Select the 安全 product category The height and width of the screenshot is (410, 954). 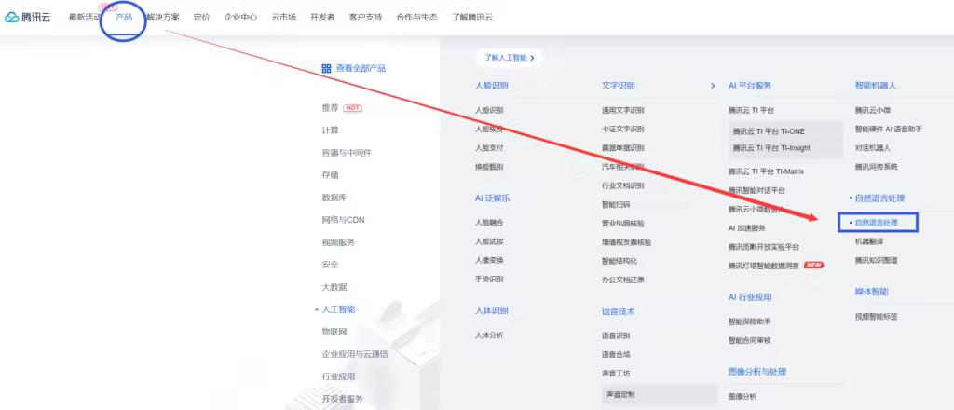(331, 264)
